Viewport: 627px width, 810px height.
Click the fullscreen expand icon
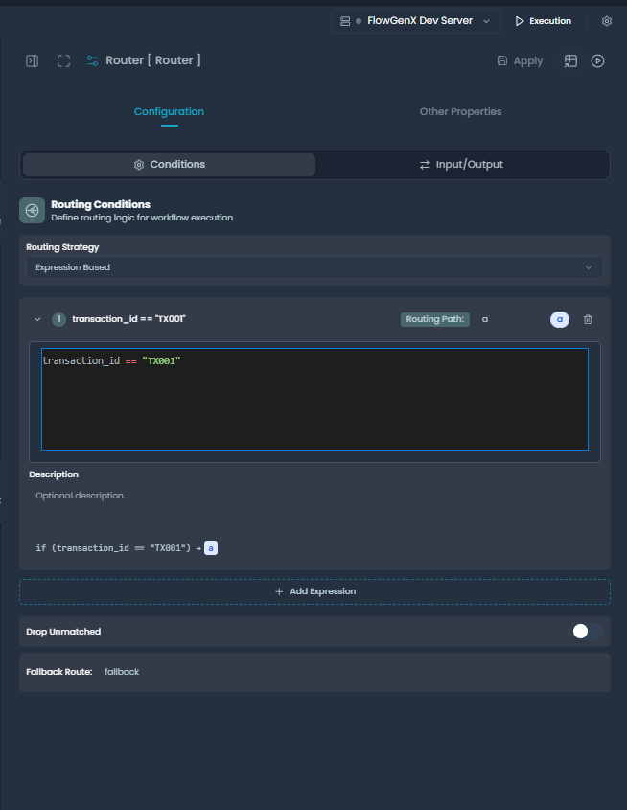pyautogui.click(x=63, y=61)
